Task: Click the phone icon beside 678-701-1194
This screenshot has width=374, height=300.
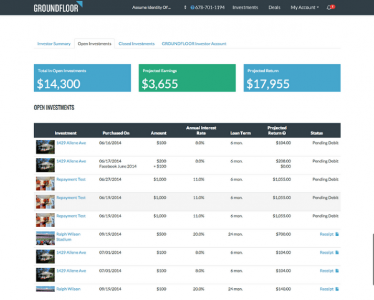Action: [x=193, y=7]
